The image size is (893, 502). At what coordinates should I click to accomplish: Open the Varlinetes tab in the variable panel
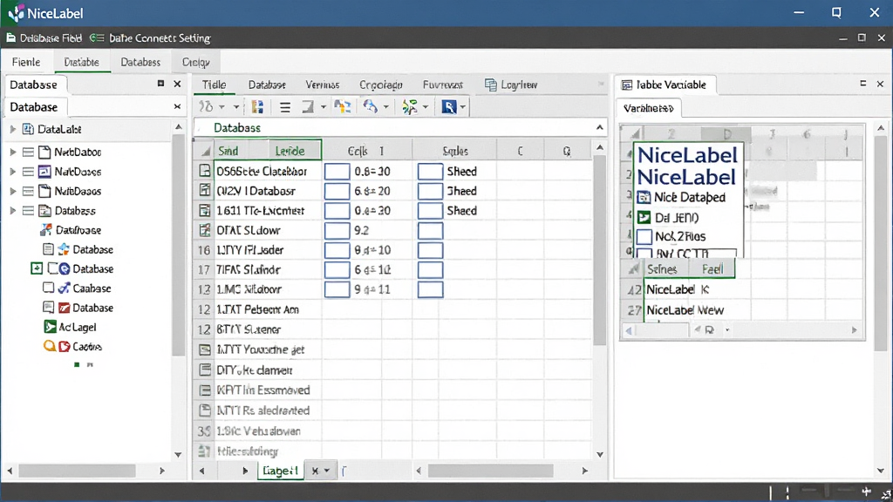tap(648, 108)
